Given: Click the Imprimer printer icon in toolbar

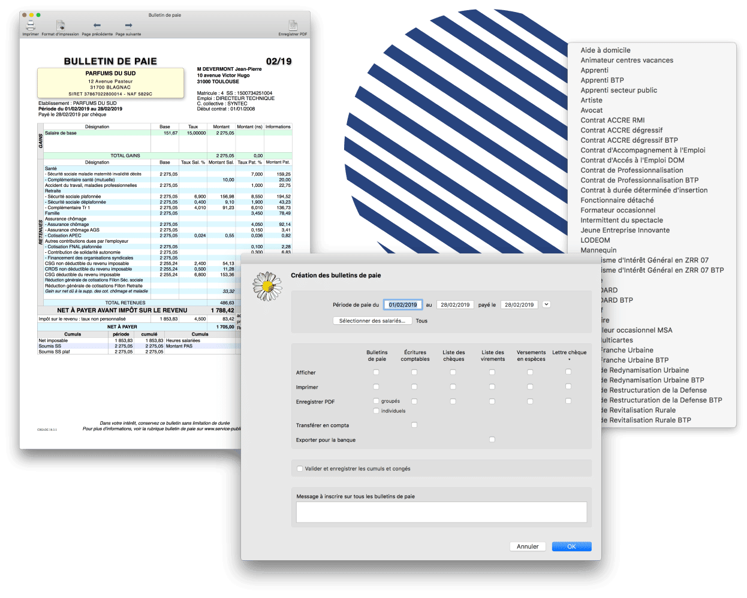Looking at the screenshot, I should point(31,25).
